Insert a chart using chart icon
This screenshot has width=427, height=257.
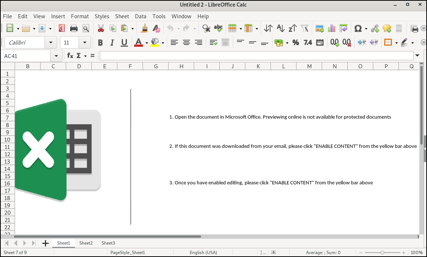click(x=332, y=28)
